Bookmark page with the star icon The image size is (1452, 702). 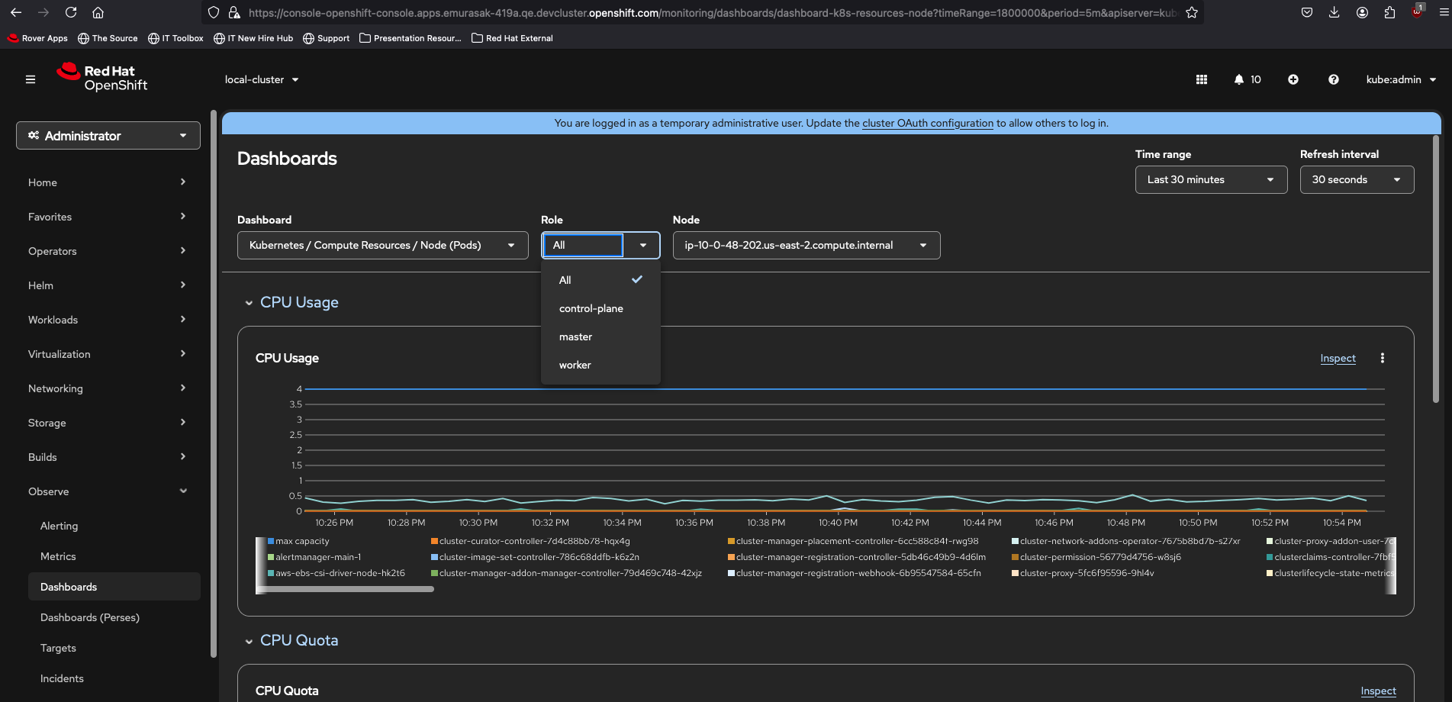[x=1192, y=12]
